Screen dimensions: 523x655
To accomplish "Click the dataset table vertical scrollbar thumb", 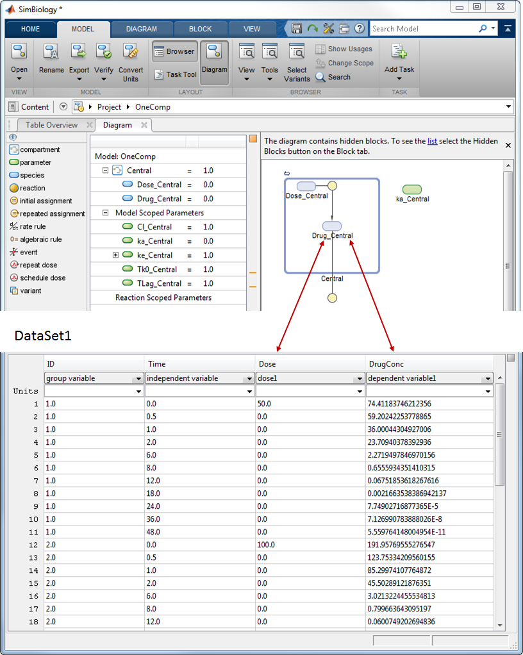I will point(500,435).
